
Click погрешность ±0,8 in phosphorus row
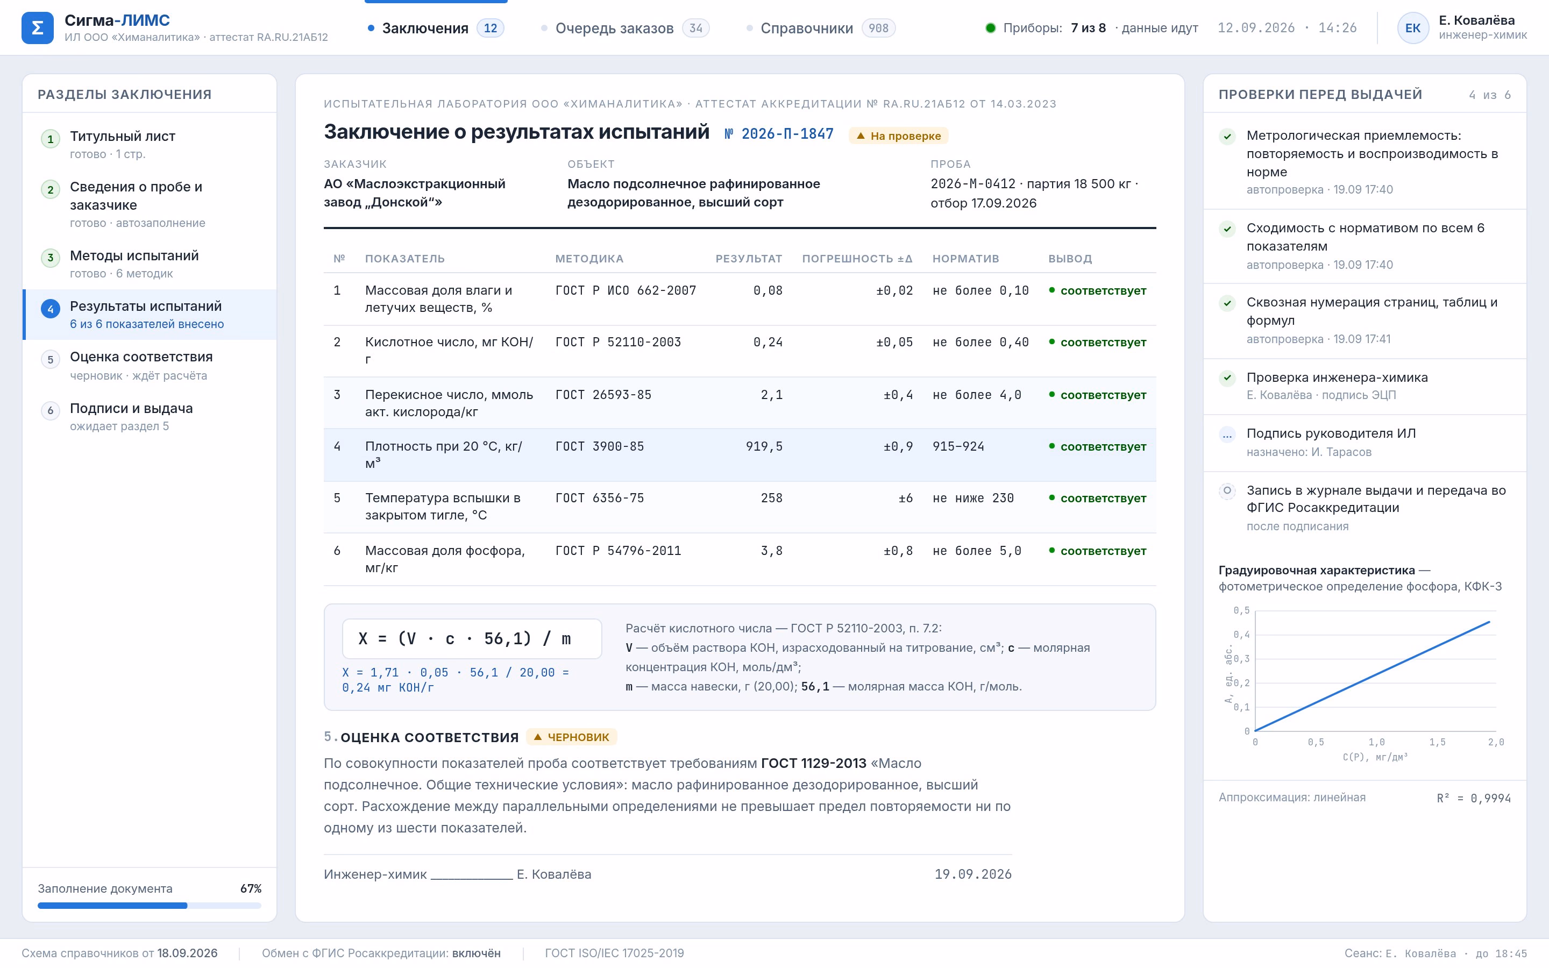(898, 551)
